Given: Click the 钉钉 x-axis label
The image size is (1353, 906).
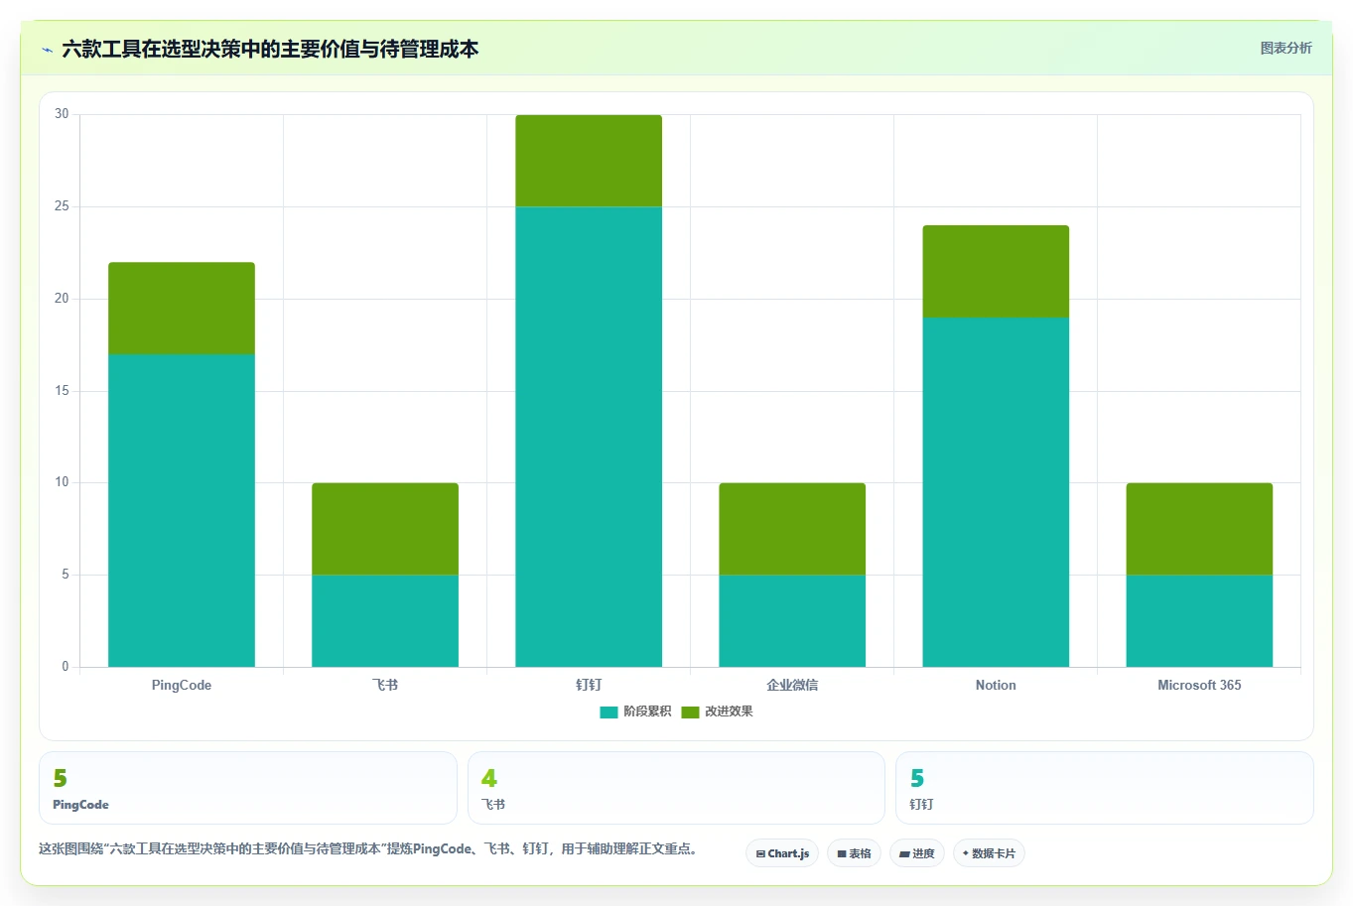Looking at the screenshot, I should [x=589, y=685].
